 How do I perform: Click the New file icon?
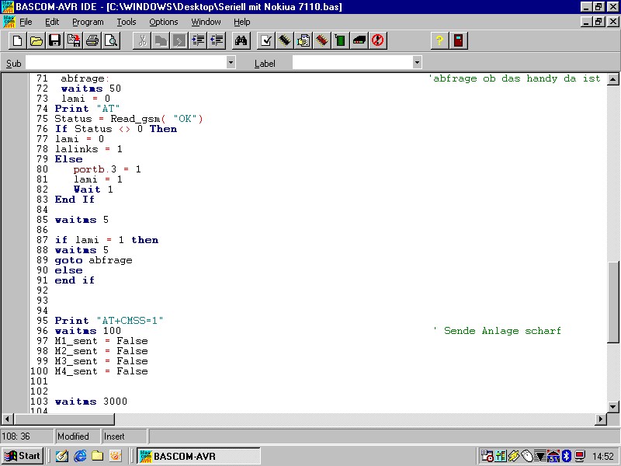(17, 40)
